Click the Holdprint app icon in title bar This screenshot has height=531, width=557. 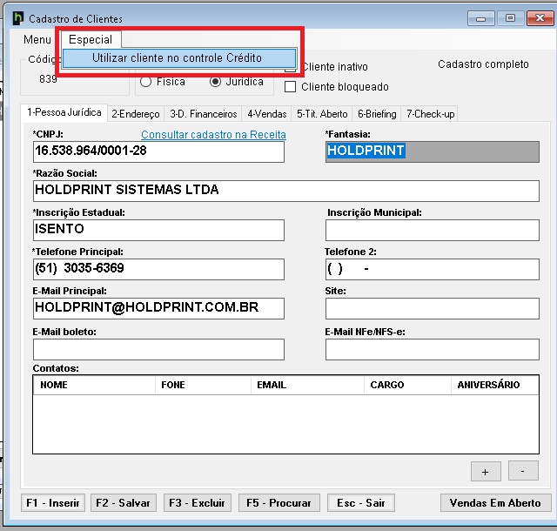point(17,18)
